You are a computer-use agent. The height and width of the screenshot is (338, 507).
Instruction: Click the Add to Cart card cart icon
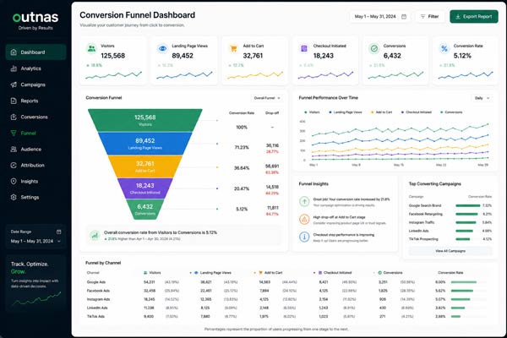pos(233,48)
